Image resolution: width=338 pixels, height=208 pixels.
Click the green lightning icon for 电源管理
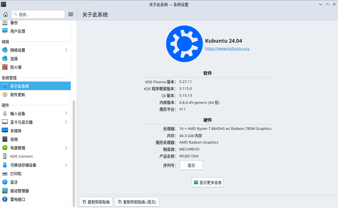click(5, 148)
